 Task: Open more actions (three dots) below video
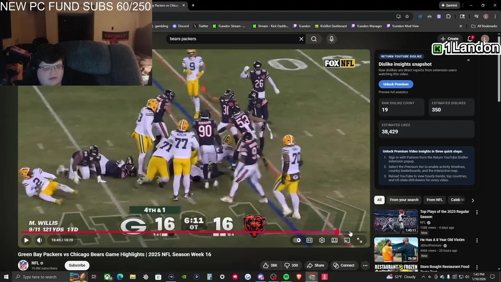365,265
